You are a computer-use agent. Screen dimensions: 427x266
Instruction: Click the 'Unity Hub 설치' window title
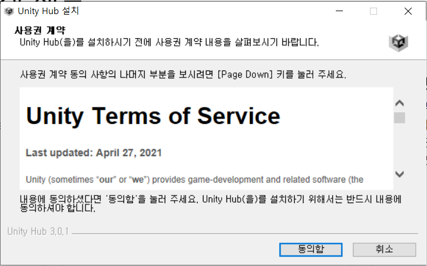[48, 11]
